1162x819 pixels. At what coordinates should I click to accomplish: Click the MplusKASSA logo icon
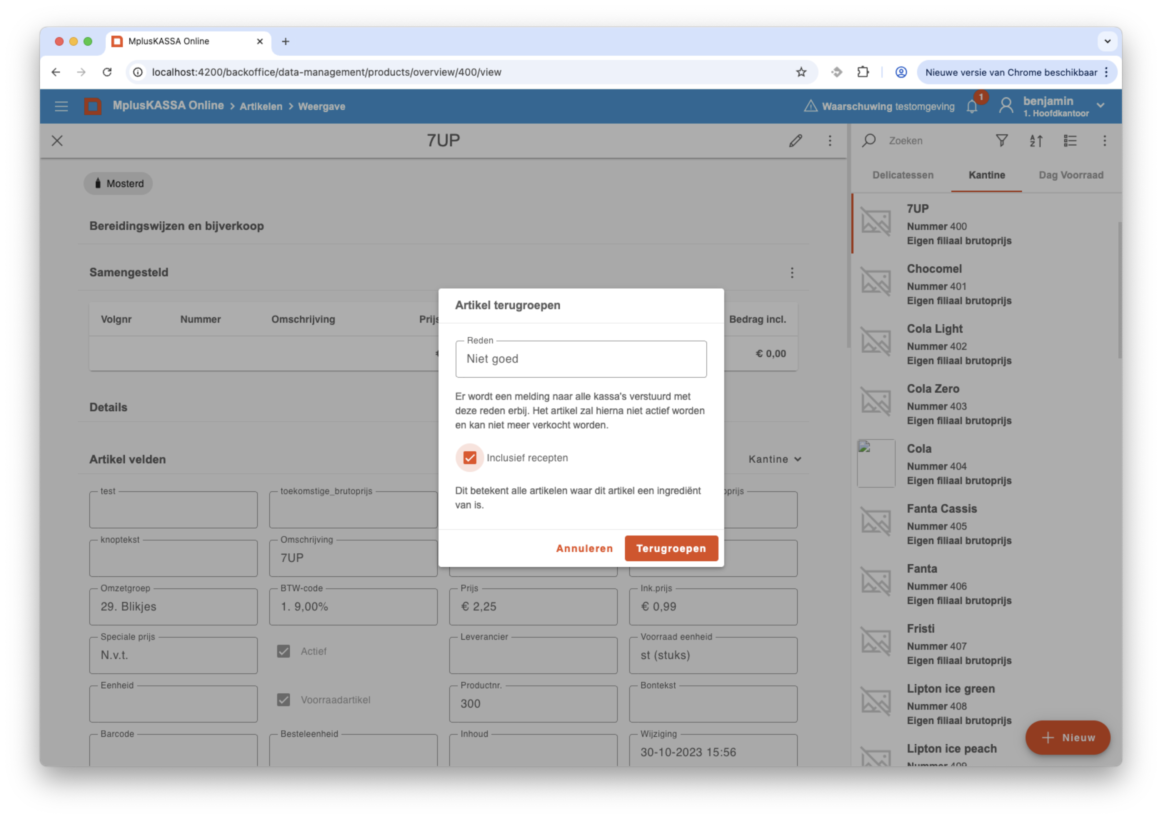[92, 106]
